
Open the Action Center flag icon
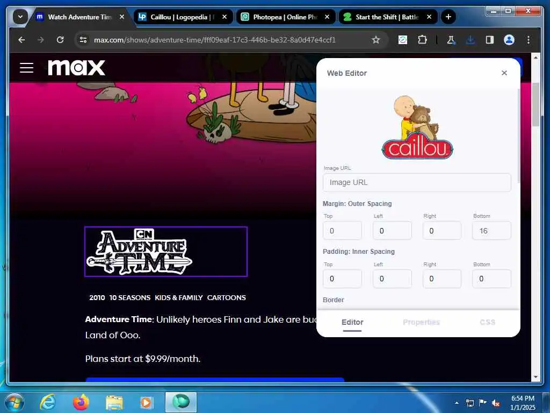click(483, 403)
